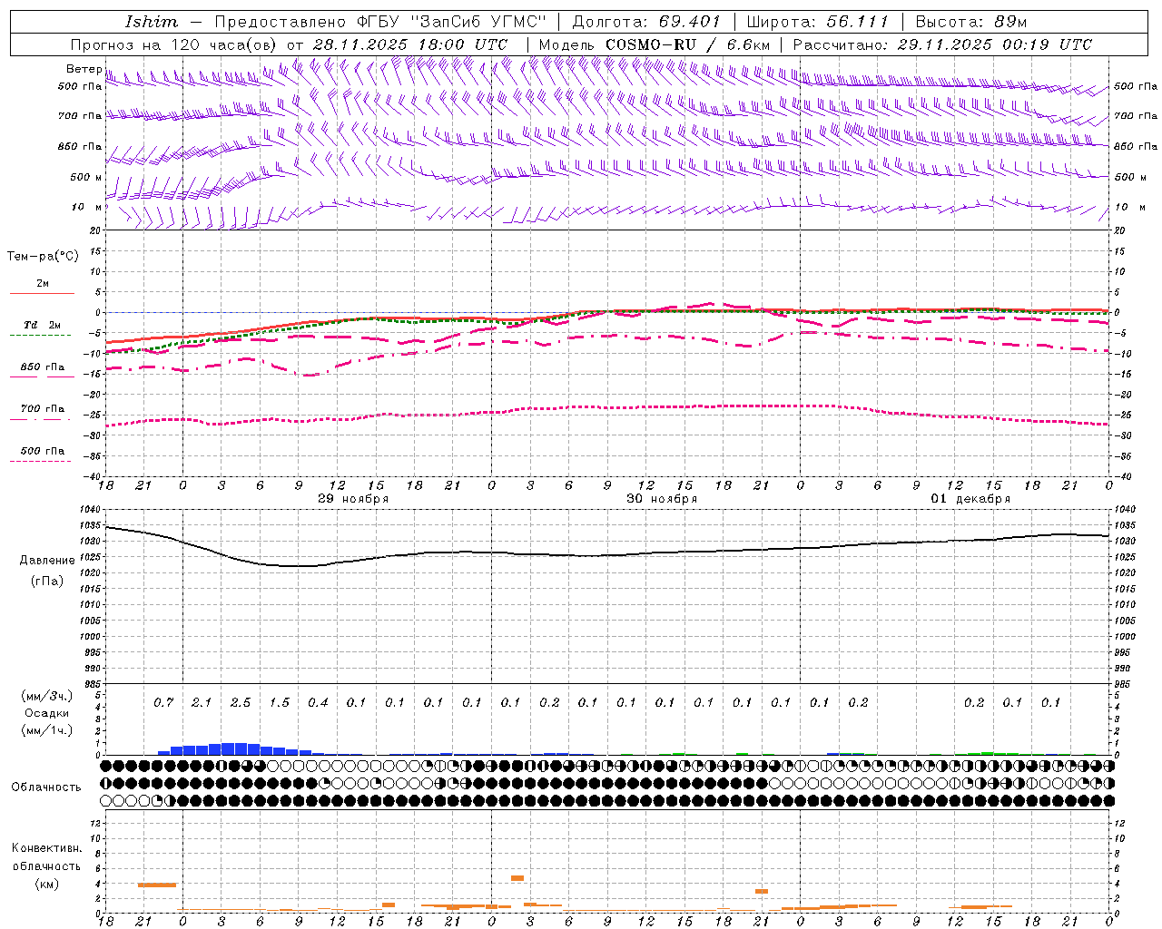
Task: Click the "Облачность" cloud cover label
Action: coord(46,787)
